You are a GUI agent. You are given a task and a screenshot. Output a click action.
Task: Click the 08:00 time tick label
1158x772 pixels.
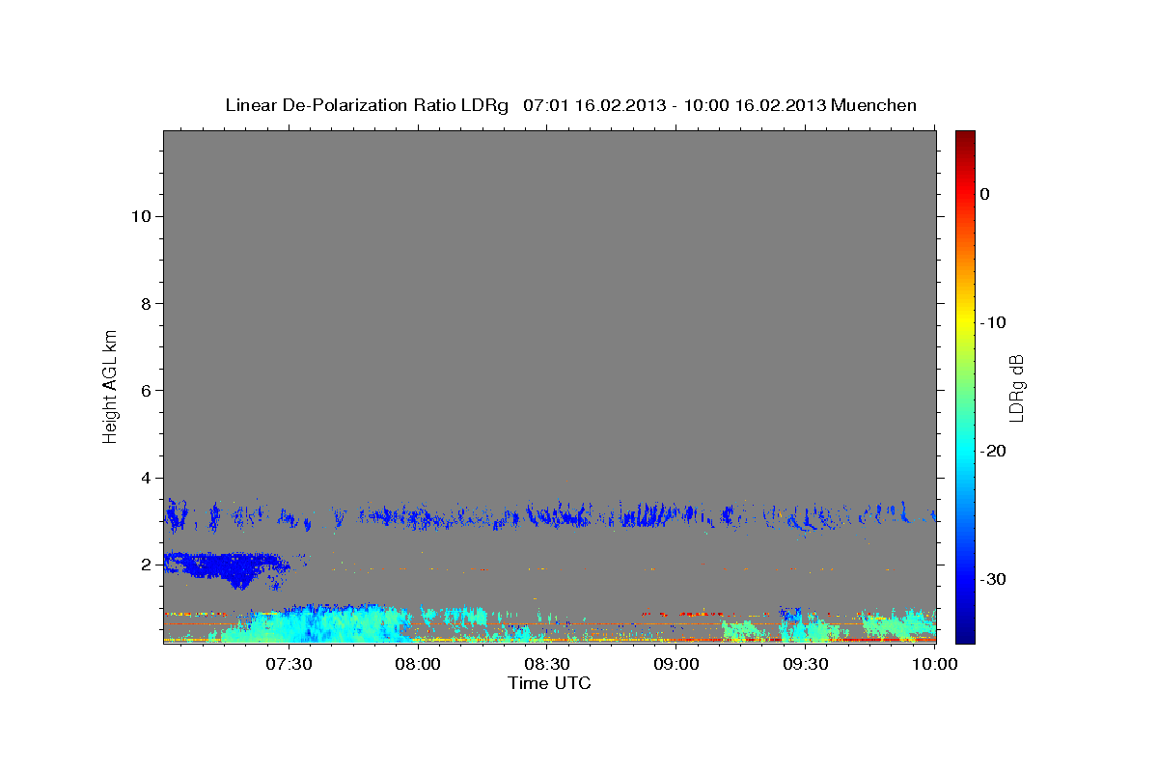418,664
